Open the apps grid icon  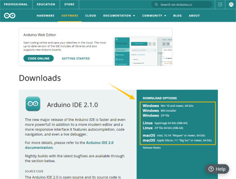coord(220,4)
